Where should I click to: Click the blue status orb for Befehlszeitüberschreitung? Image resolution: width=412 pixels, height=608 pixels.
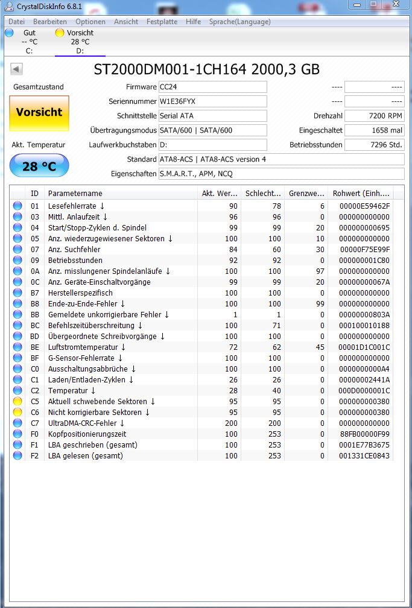pos(17,325)
